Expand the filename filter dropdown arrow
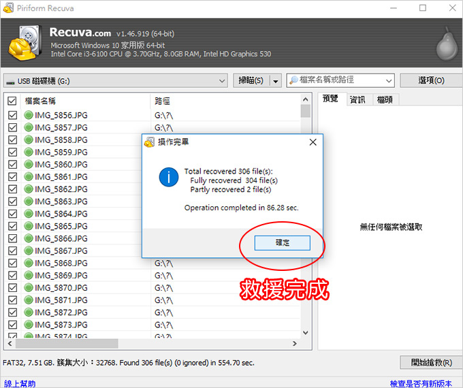The width and height of the screenshot is (463, 388). click(389, 80)
